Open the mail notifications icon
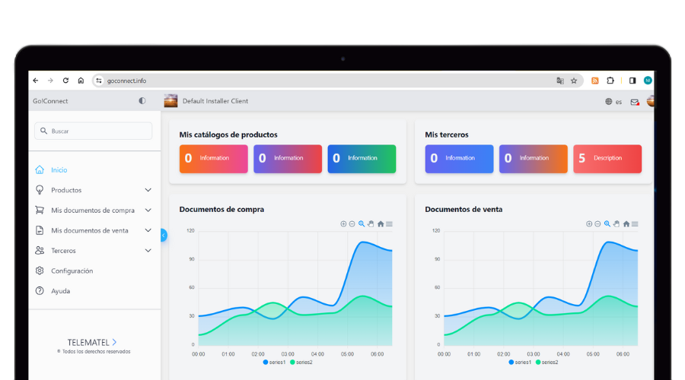The width and height of the screenshot is (685, 380). pyautogui.click(x=635, y=102)
